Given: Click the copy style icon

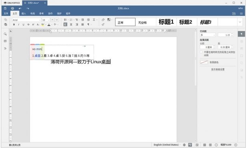Looking at the screenshot, I should tap(103, 25).
